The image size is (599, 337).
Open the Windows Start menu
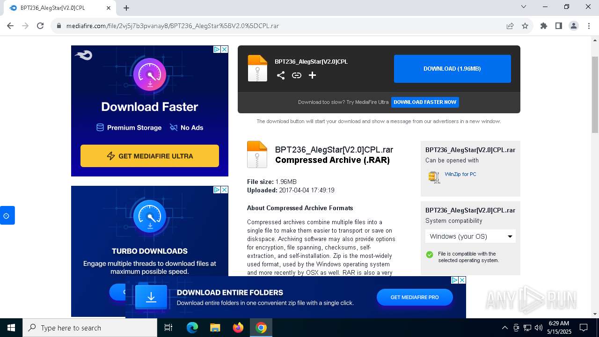(x=11, y=328)
